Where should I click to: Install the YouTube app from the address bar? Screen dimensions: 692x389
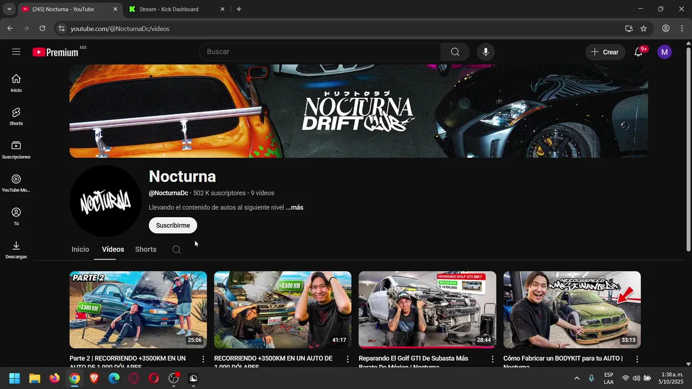(629, 28)
